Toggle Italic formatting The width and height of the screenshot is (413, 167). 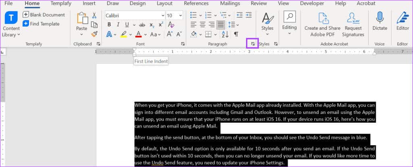click(x=118, y=25)
